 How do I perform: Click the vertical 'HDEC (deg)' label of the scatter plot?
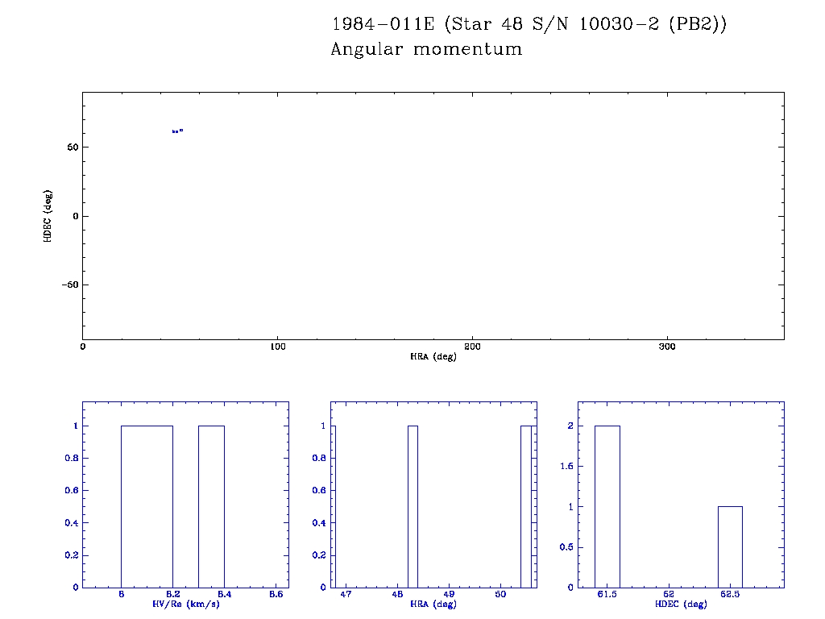tap(48, 216)
